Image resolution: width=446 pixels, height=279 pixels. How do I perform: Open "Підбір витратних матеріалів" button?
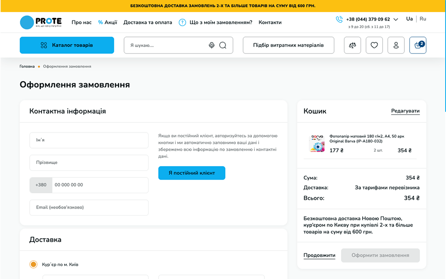pos(288,45)
